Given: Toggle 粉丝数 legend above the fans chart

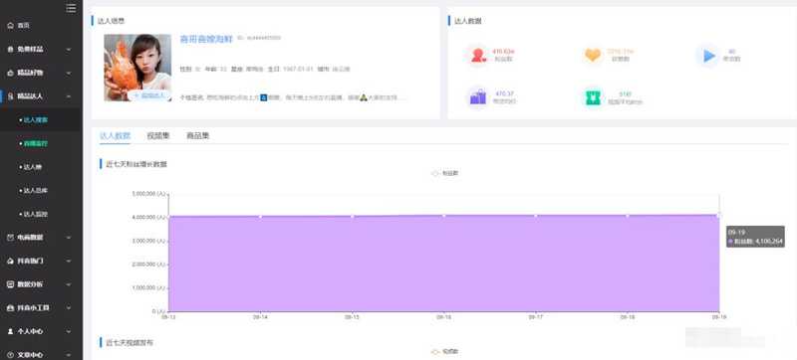Looking at the screenshot, I should pos(445,173).
